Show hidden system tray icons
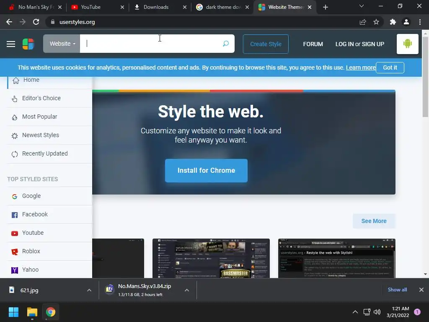Screen dimensions: 429x322 (x=355, y=312)
